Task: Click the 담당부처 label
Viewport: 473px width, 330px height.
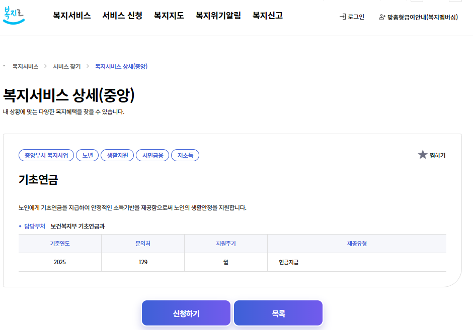Action: coord(34,226)
